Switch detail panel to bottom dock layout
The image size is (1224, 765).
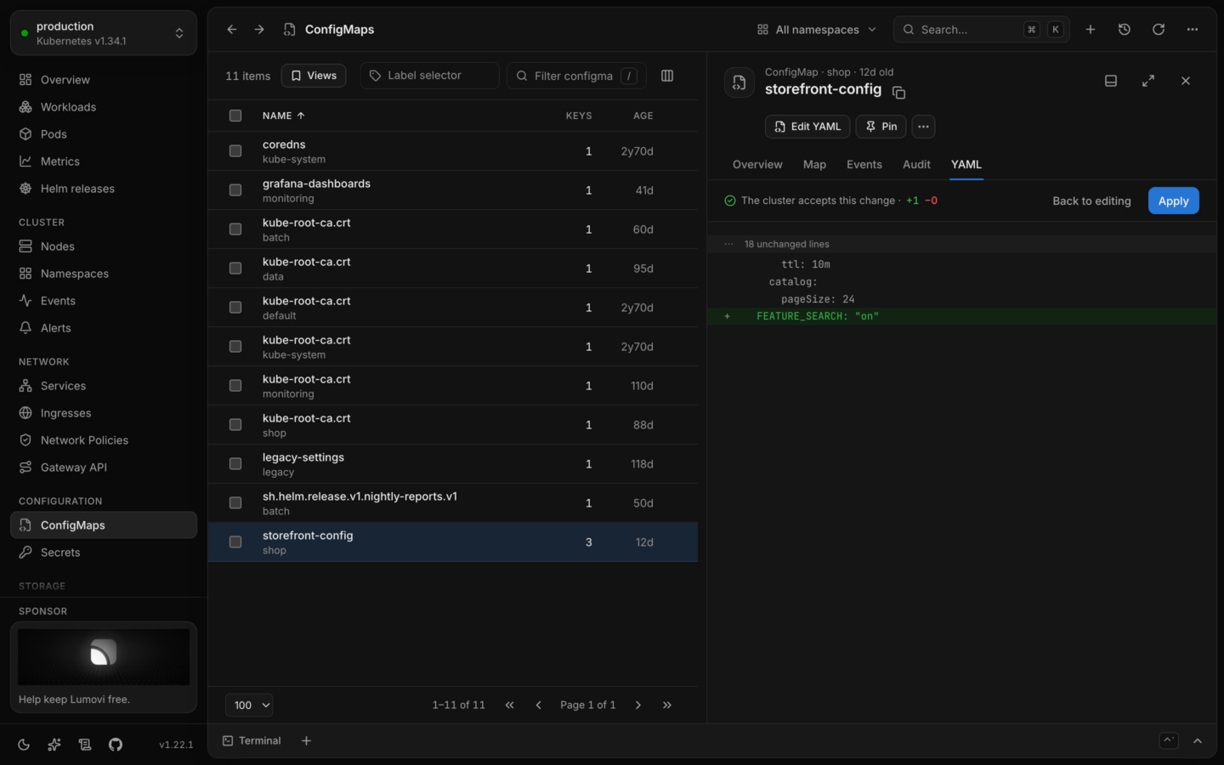click(x=1111, y=81)
